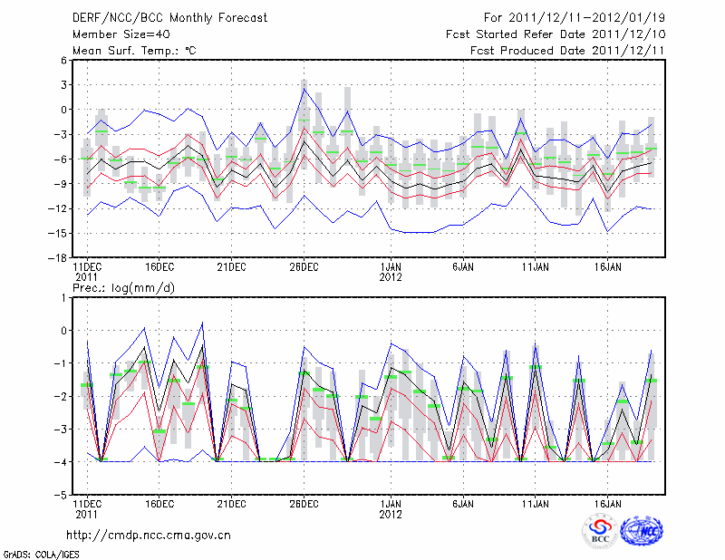This screenshot has width=725, height=560.
Task: Click the Mean Surf. Temp. label
Action: point(134,51)
